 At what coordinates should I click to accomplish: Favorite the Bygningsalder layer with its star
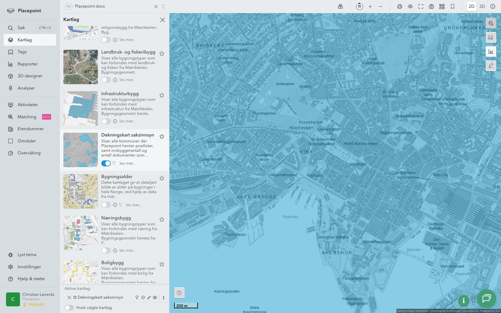pos(162,178)
